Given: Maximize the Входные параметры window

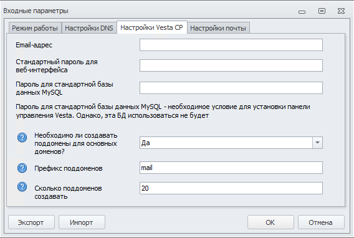Looking at the screenshot, I should [322, 11].
